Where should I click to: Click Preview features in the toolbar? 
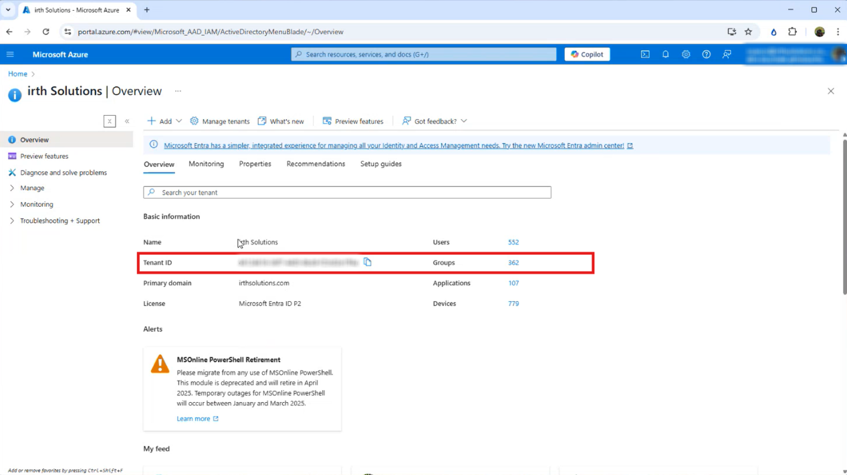[x=353, y=121]
